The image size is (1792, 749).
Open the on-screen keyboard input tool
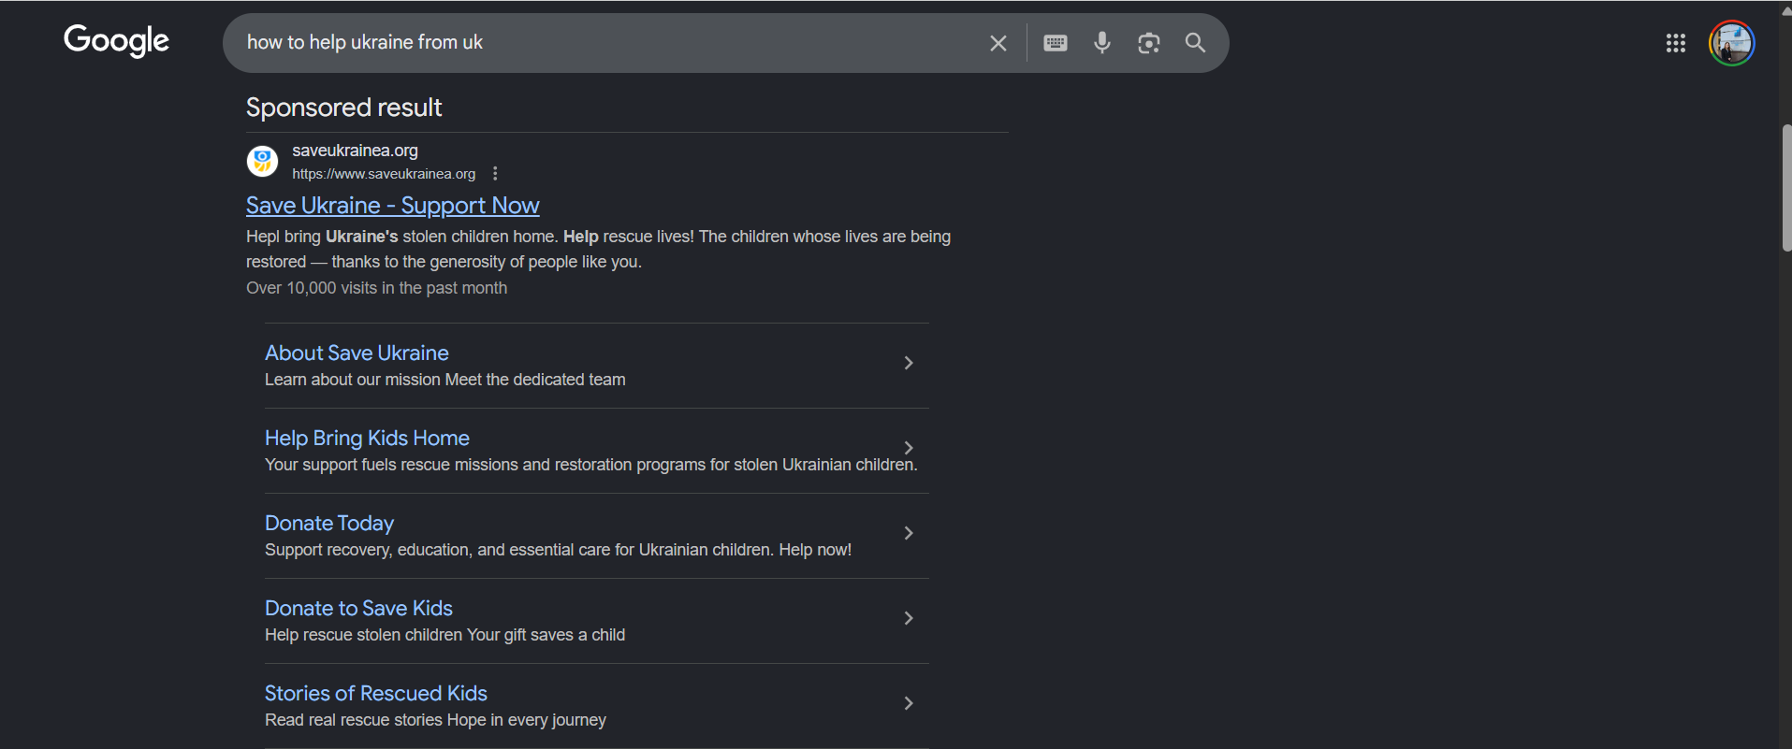point(1056,43)
